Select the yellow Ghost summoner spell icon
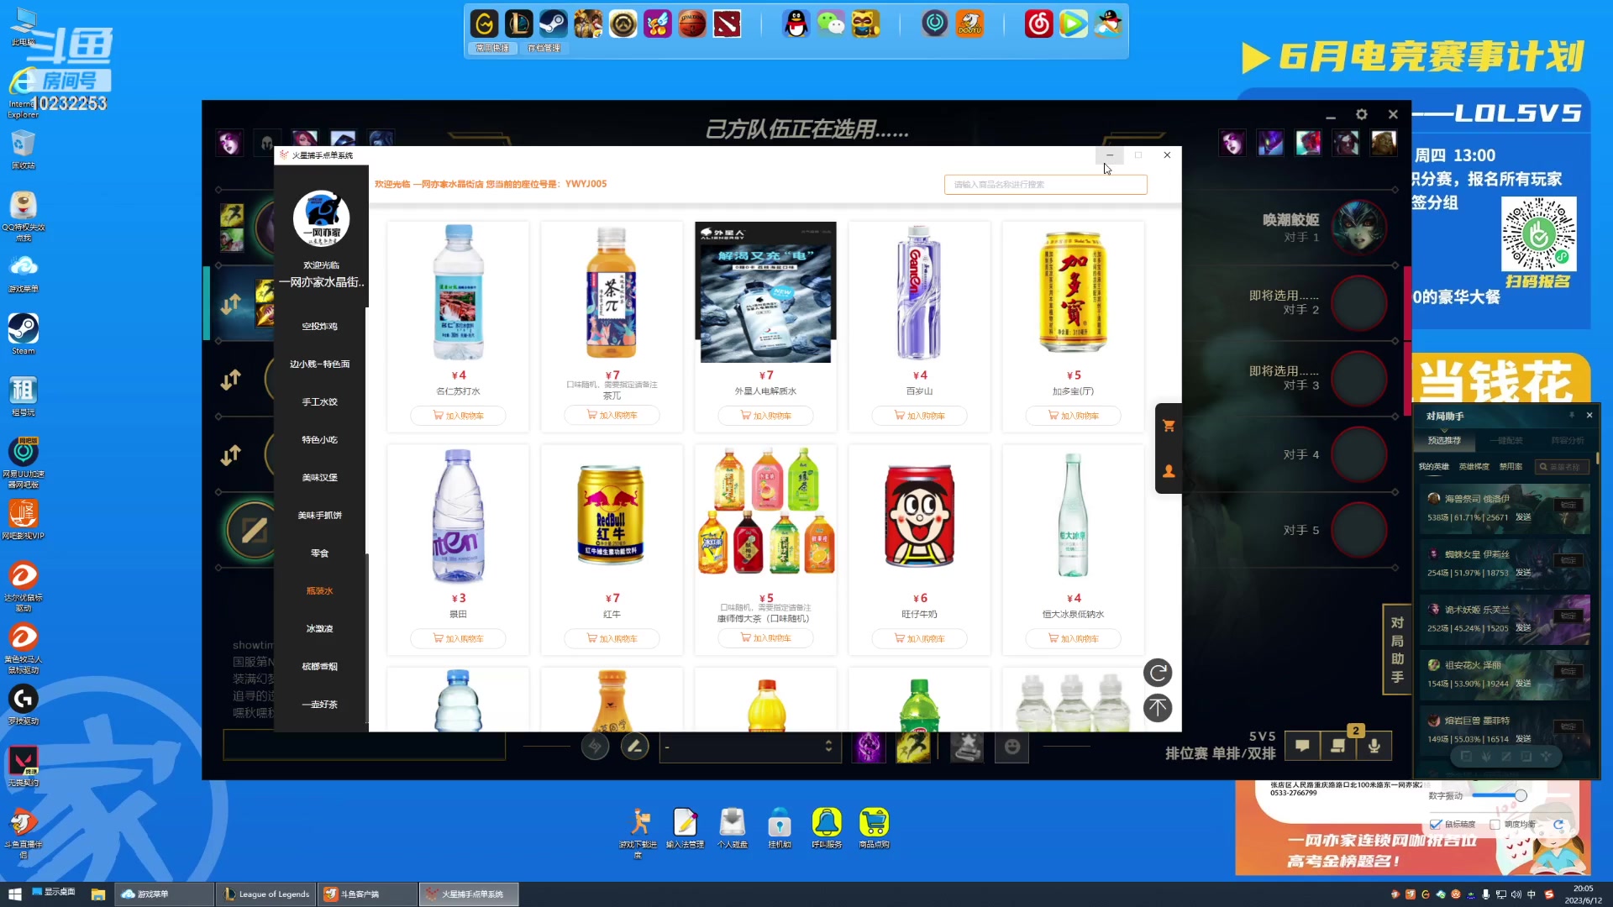 coord(913,746)
